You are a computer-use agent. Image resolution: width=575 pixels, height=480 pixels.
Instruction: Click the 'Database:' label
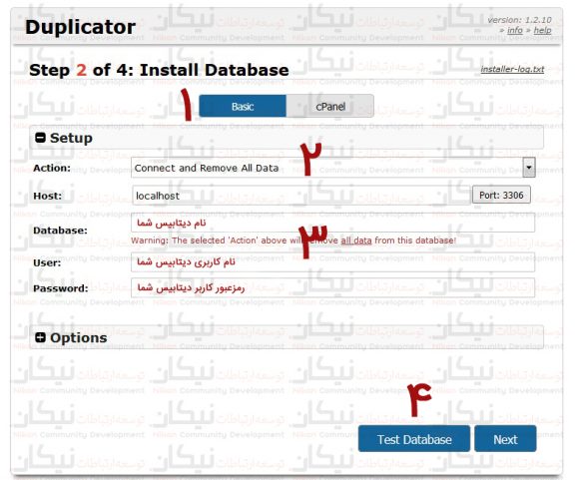click(60, 231)
